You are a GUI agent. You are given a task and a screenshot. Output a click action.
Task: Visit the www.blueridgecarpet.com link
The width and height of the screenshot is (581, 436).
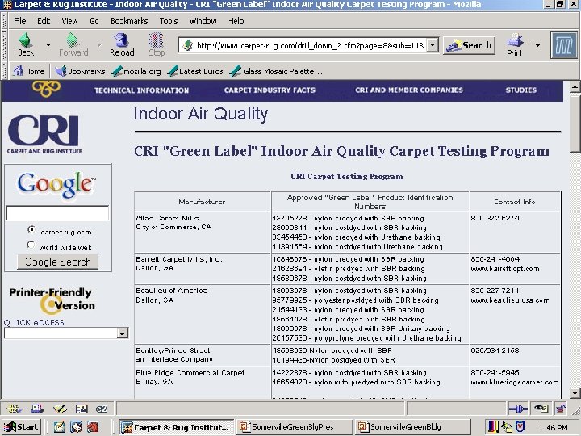coord(515,382)
